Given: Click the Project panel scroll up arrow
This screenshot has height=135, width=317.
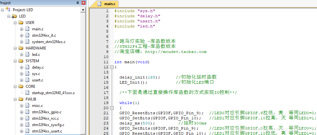Looking at the screenshot, I should 83,10.
